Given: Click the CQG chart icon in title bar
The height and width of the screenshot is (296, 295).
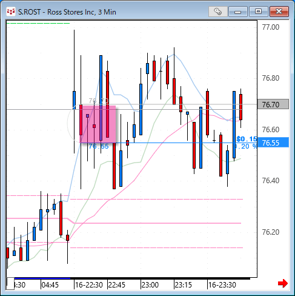Looking at the screenshot, I should pyautogui.click(x=11, y=12).
